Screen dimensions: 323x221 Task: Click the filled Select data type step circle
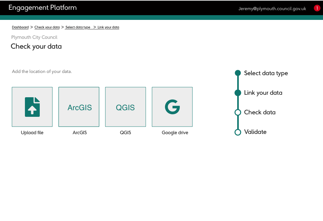(238, 73)
